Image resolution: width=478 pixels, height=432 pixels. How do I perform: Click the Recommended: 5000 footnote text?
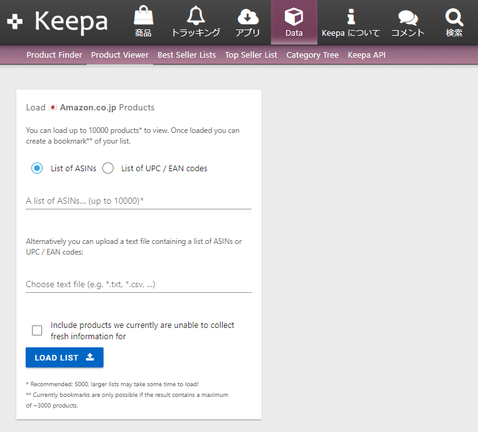(x=112, y=384)
